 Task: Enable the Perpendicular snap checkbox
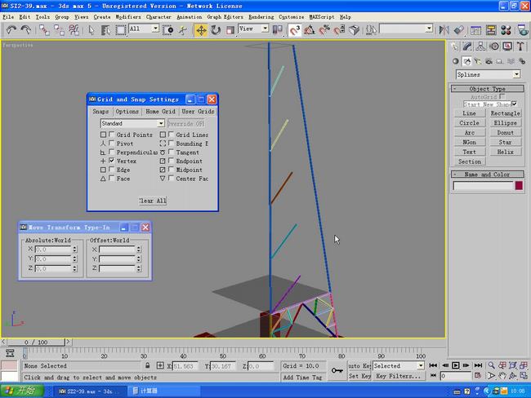(x=111, y=152)
